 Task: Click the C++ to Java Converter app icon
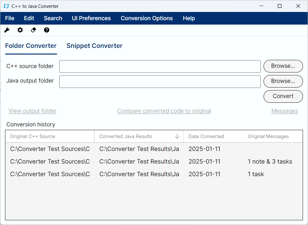6,6
